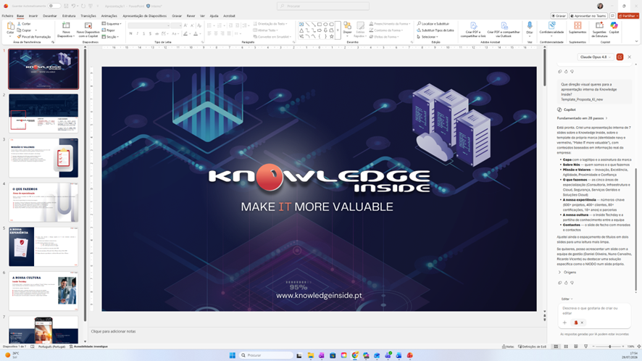The image size is (642, 361).
Task: Switch to slide sorter view icon
Action: [566, 347]
